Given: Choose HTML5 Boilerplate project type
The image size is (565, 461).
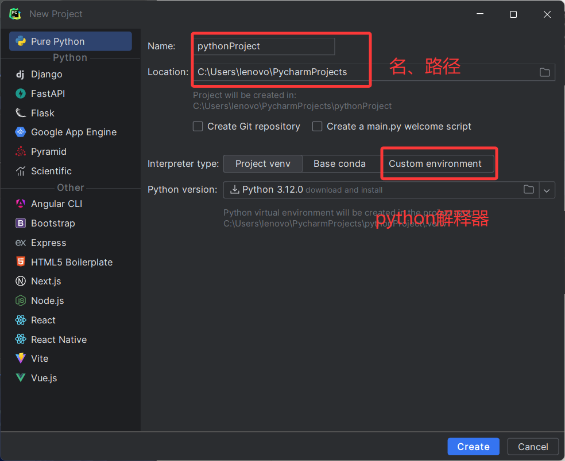Looking at the screenshot, I should pyautogui.click(x=70, y=262).
